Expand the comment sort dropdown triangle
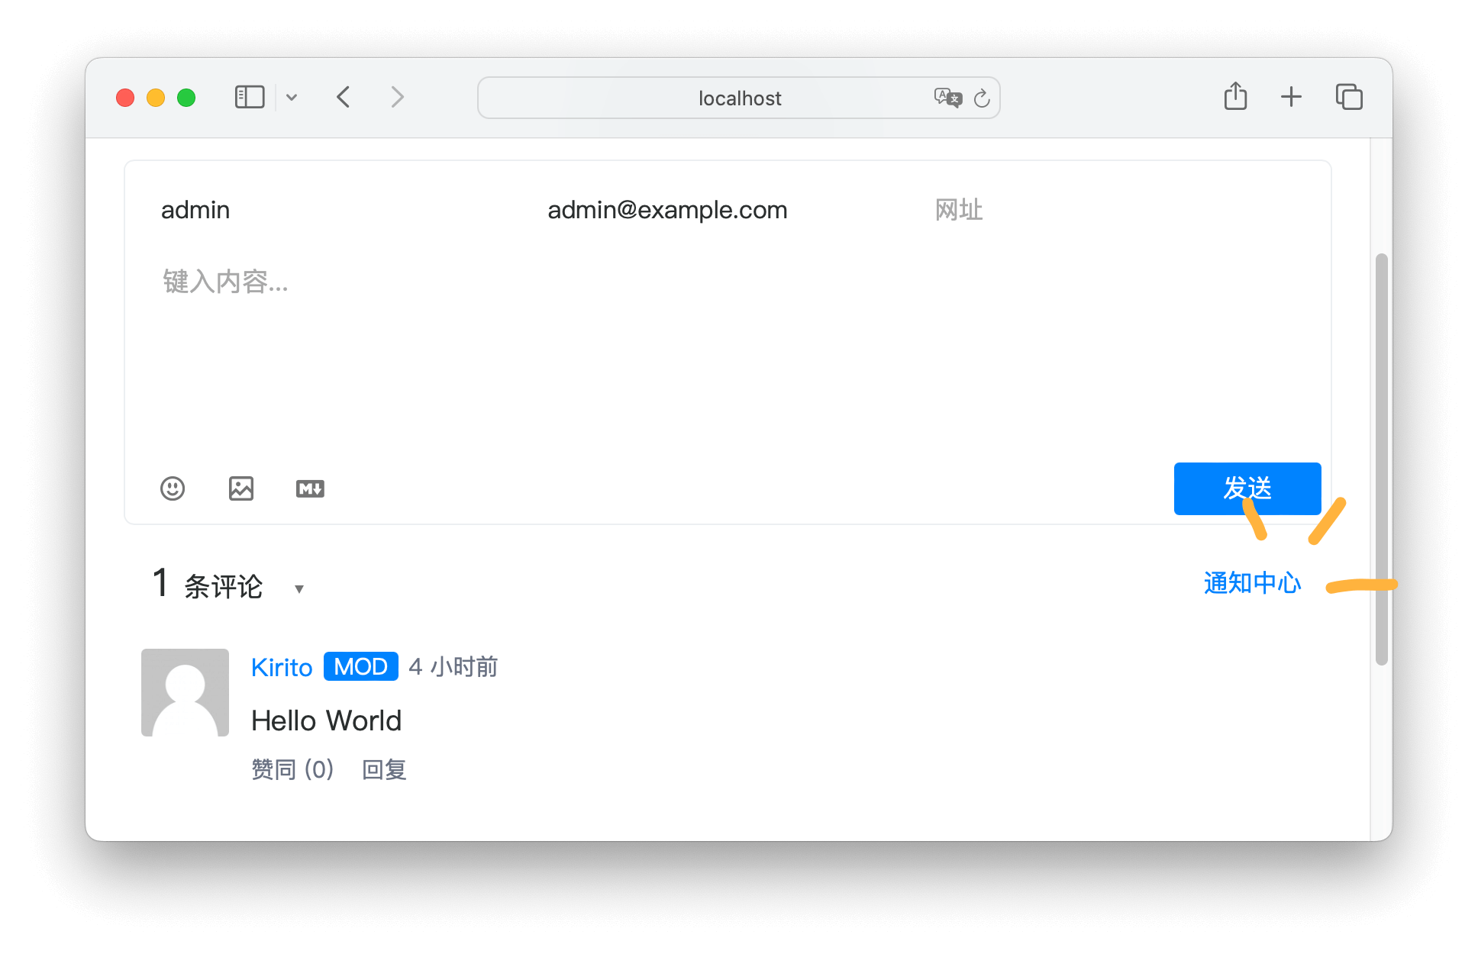Viewport: 1478px width, 954px height. click(299, 588)
